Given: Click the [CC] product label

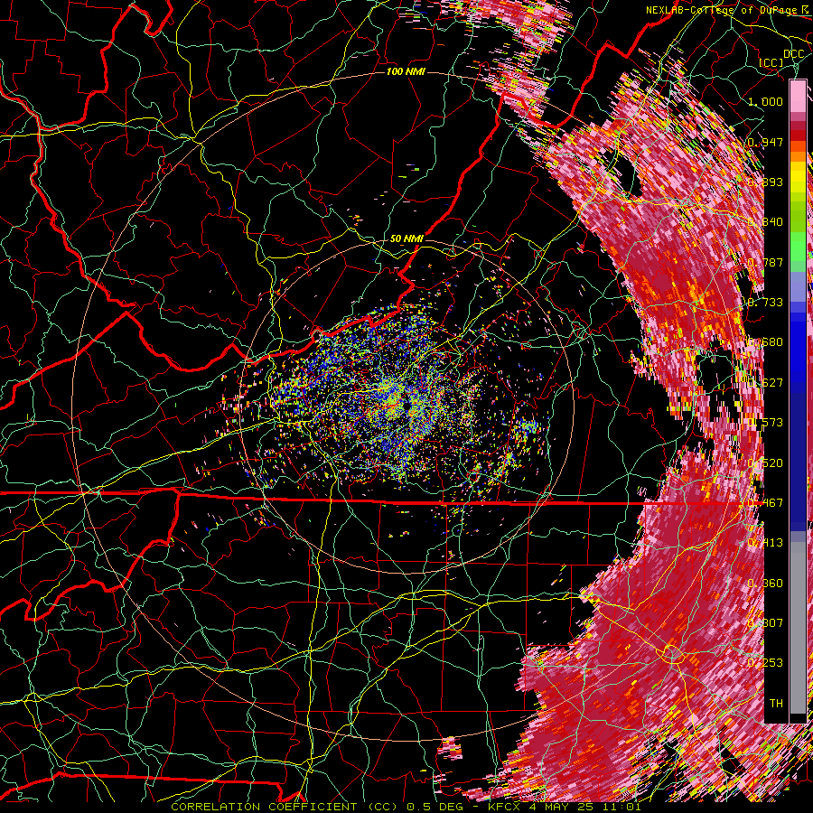Looking at the screenshot, I should pyautogui.click(x=771, y=62).
